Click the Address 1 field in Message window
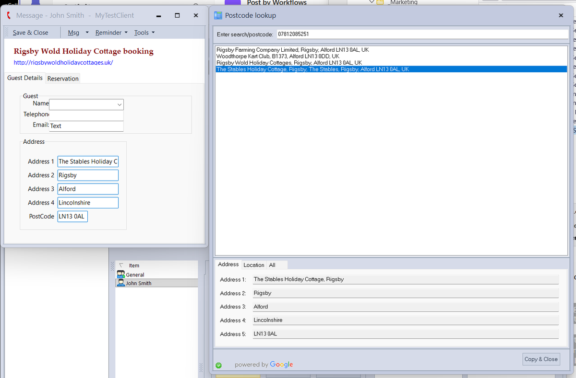The image size is (576, 378). pos(88,161)
